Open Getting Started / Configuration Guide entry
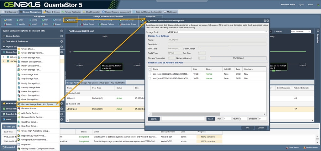This screenshot has width=321, height=151. (x=39, y=149)
